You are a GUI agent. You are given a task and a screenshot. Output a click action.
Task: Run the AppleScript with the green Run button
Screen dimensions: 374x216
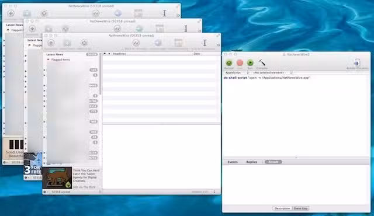click(250, 63)
